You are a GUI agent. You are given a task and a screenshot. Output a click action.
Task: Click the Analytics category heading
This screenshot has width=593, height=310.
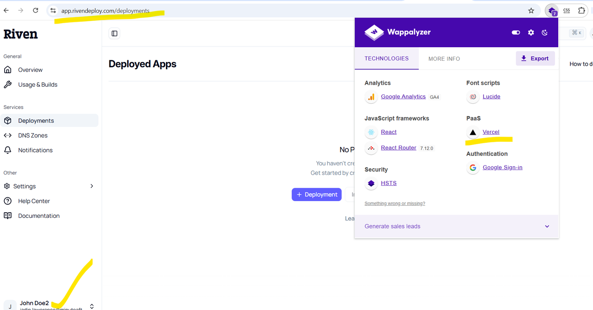coord(377,83)
